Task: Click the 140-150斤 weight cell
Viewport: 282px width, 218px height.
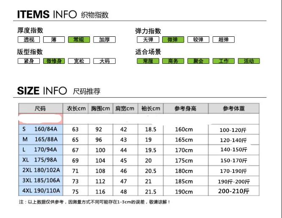Action: (234, 150)
